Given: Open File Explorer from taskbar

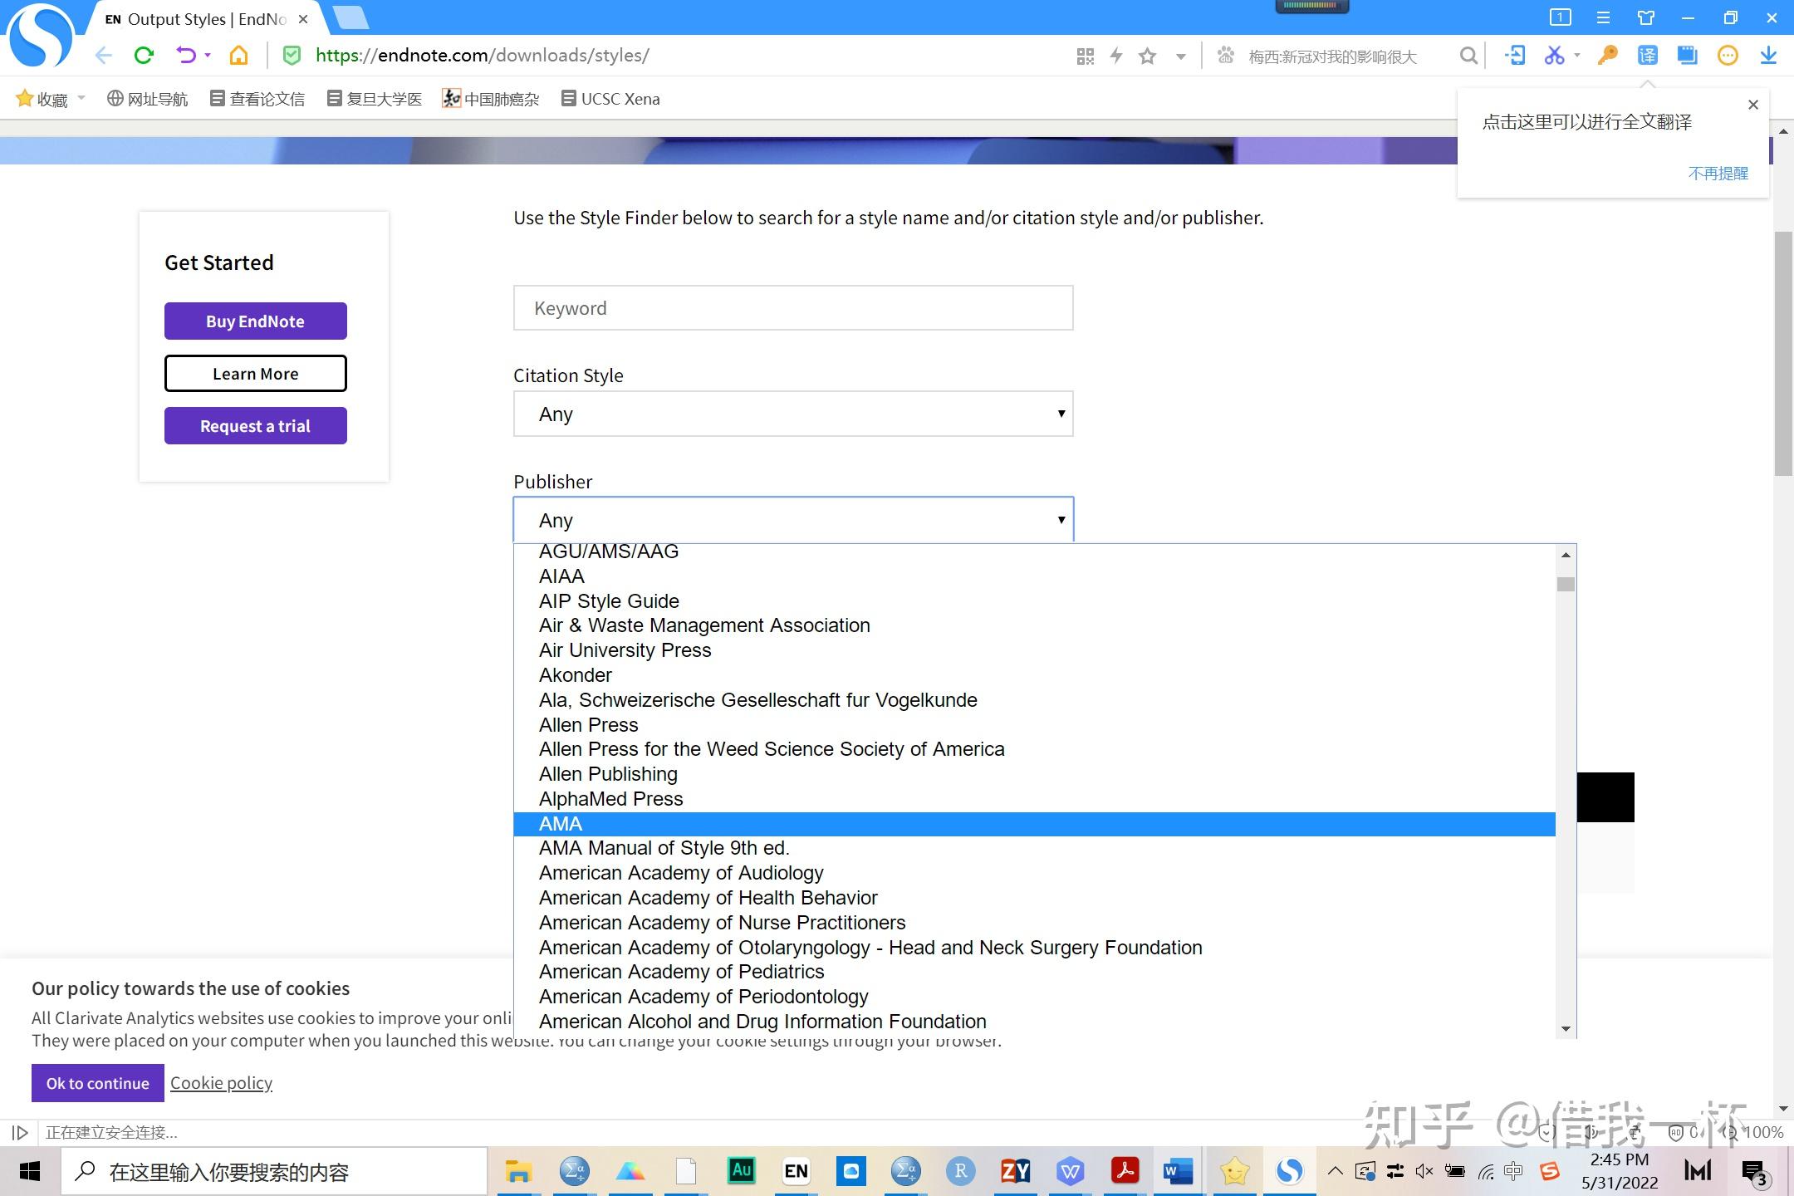Looking at the screenshot, I should [x=519, y=1171].
